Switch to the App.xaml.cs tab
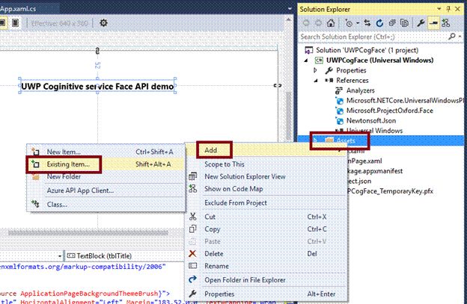 point(18,9)
